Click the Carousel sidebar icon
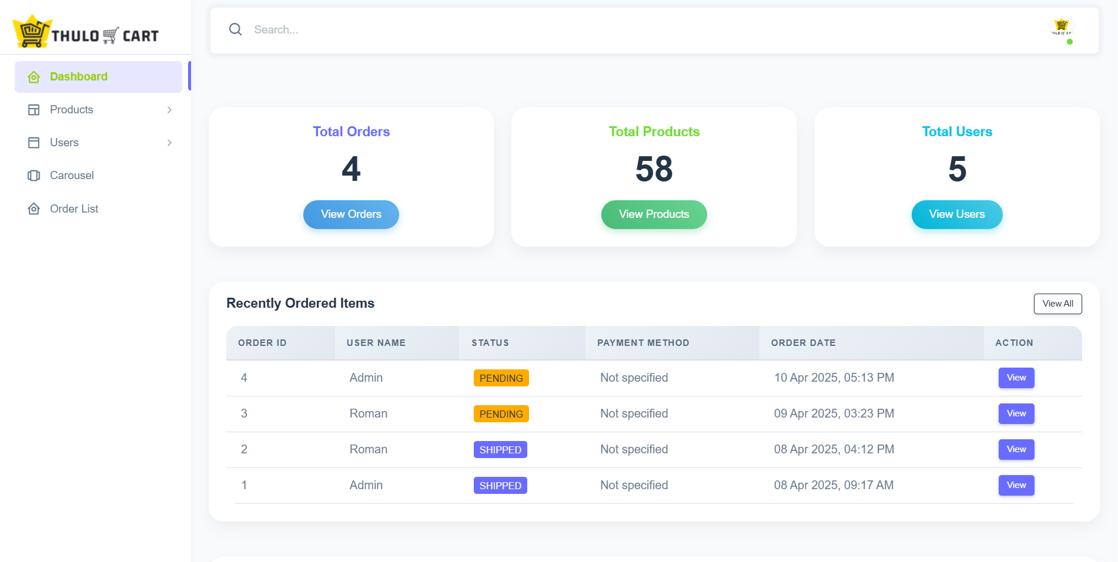This screenshot has width=1118, height=562. 34,176
